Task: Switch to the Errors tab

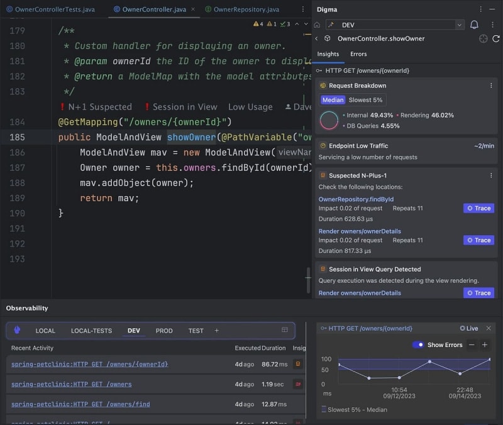Action: point(358,55)
